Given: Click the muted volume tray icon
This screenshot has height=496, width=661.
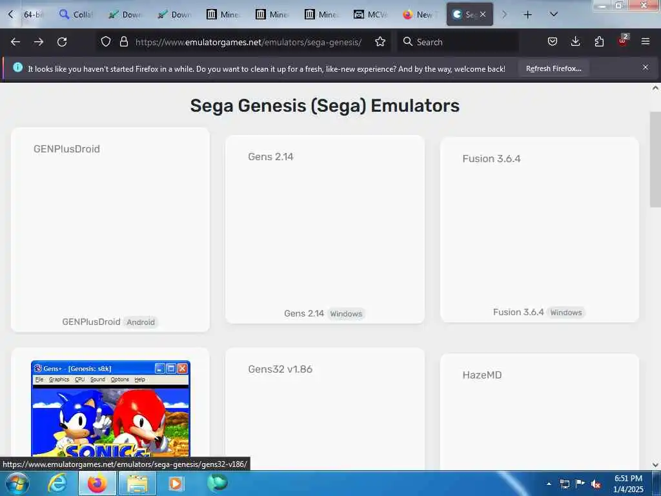Looking at the screenshot, I should pyautogui.click(x=596, y=484).
